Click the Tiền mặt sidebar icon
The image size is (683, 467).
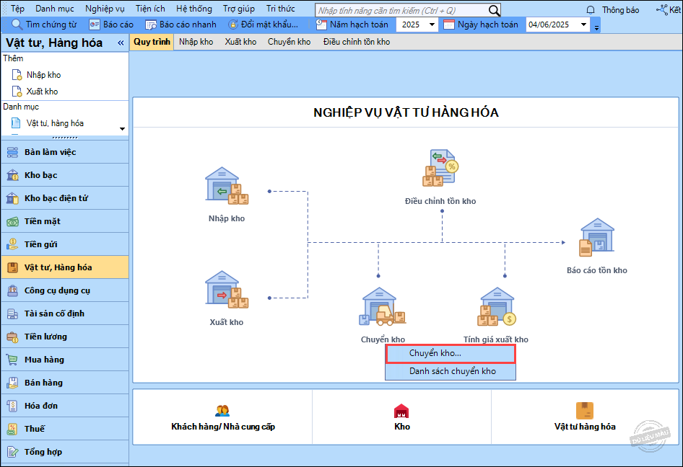(12, 221)
